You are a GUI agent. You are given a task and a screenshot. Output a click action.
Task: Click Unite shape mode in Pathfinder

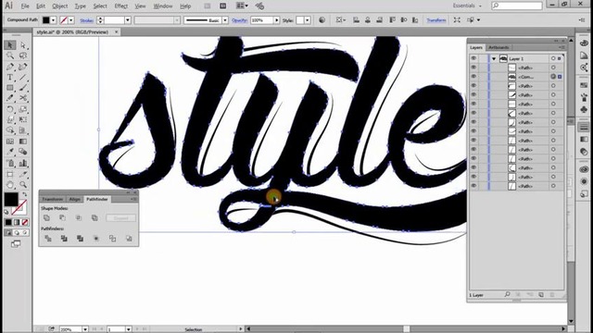[x=46, y=218]
